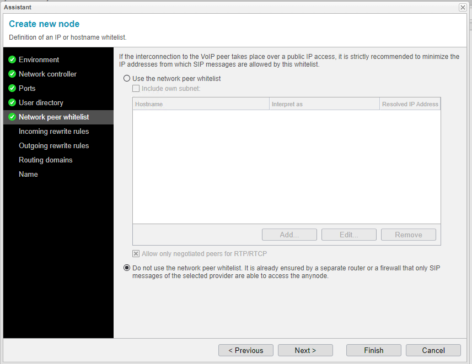The width and height of the screenshot is (472, 364).
Task: Sort by the Hostname column header
Action: [x=201, y=104]
